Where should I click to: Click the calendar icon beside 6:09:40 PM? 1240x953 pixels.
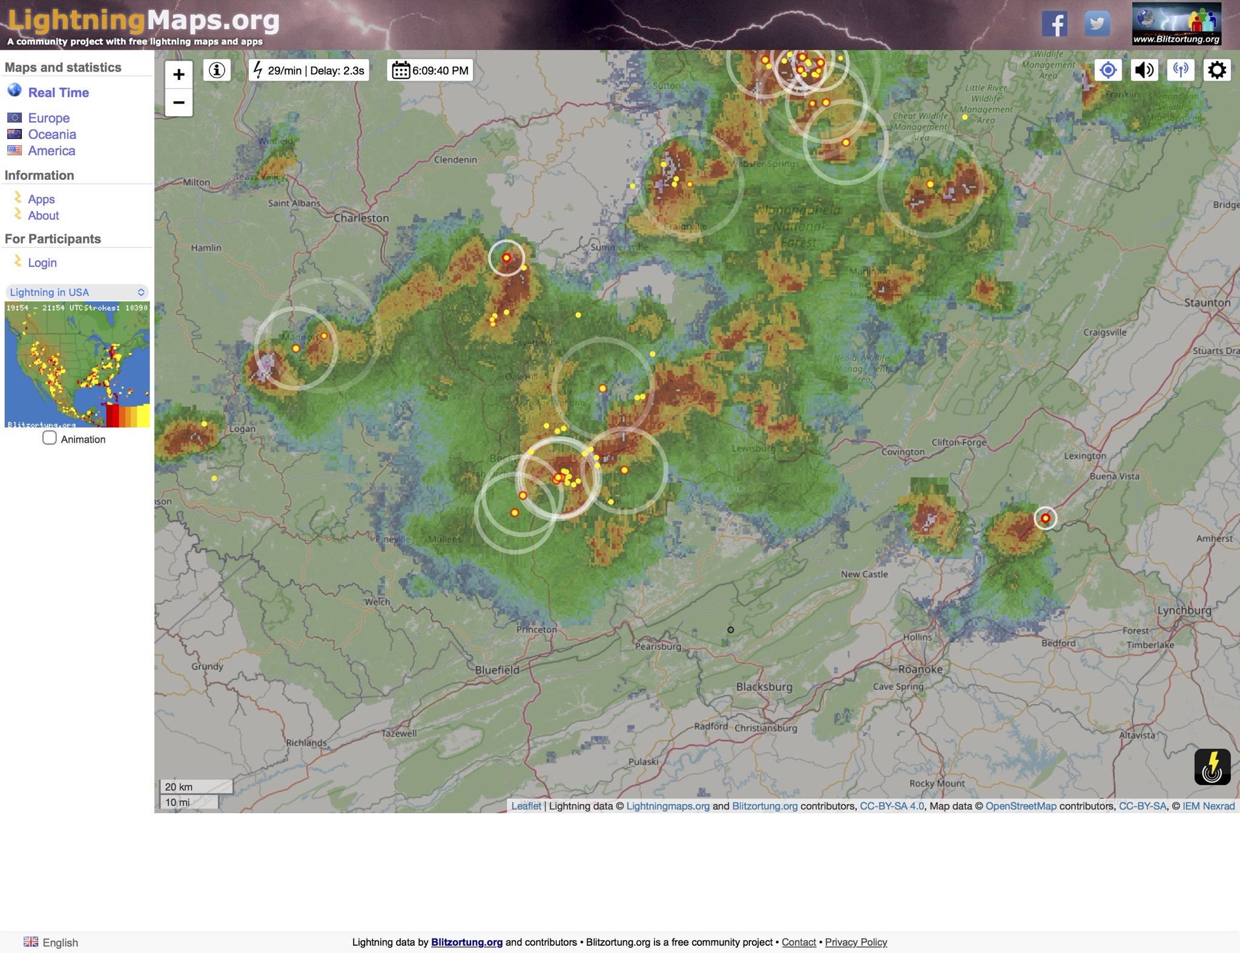click(x=401, y=70)
